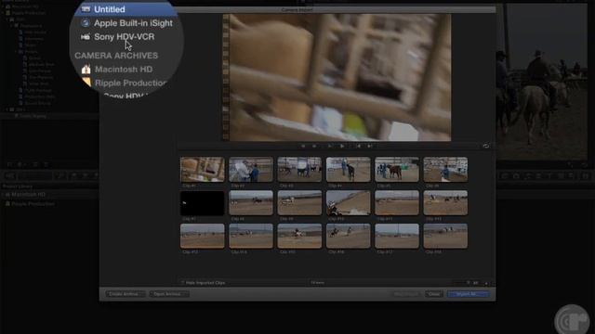Select Macintosh HD in Project Library

tap(29, 194)
